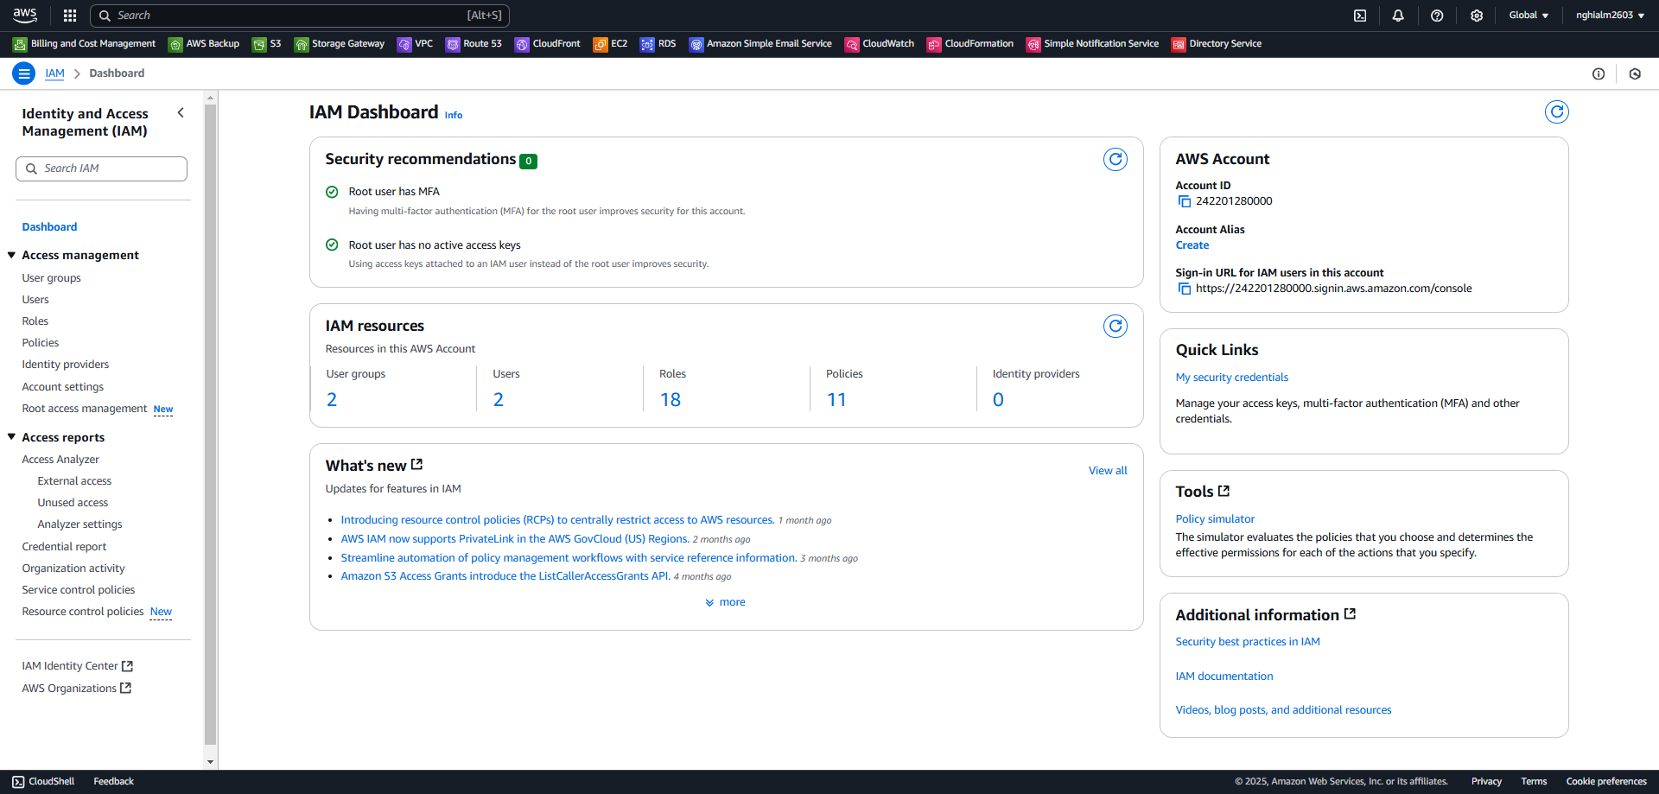Go to Users in sidebar
Screen dimensions: 1659x794
pos(35,300)
